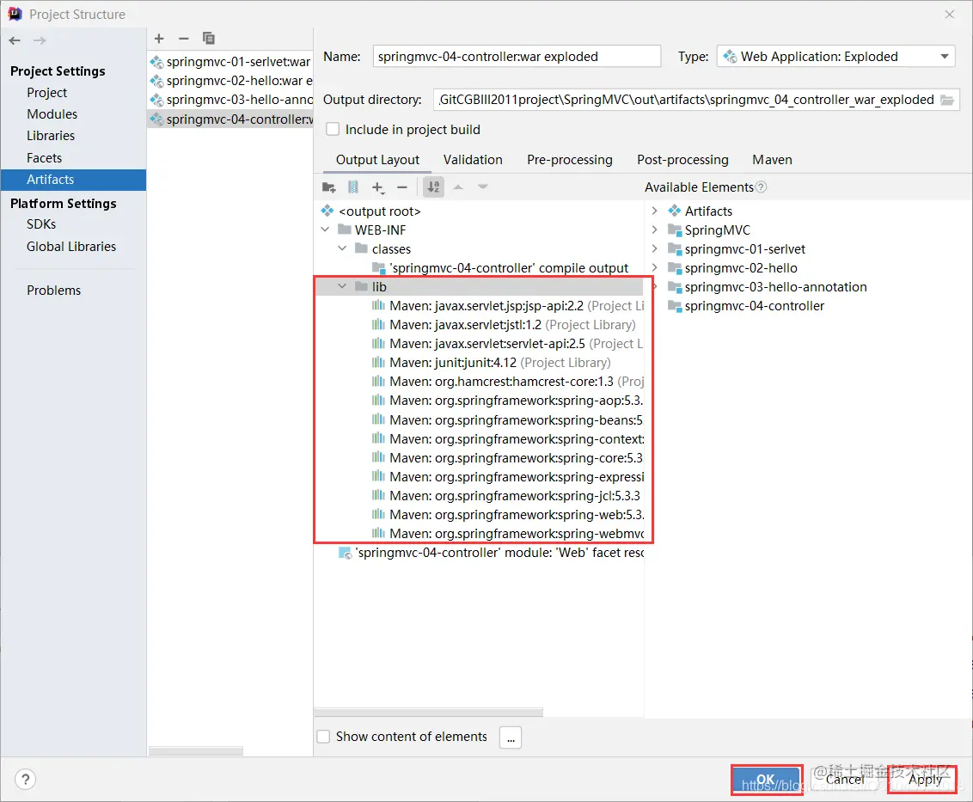Go back with the left arrow
Image resolution: width=973 pixels, height=802 pixels.
click(x=15, y=41)
